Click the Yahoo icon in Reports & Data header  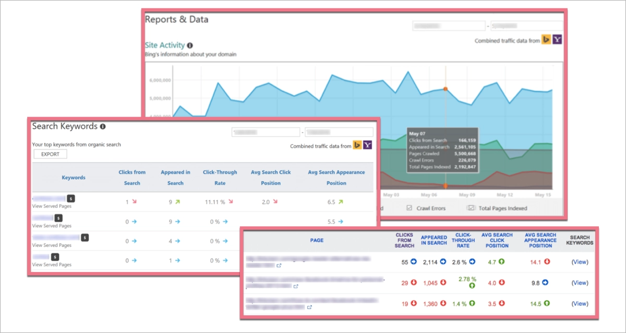pyautogui.click(x=557, y=39)
